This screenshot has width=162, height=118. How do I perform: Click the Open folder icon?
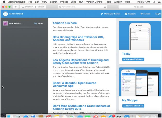click(x=36, y=23)
